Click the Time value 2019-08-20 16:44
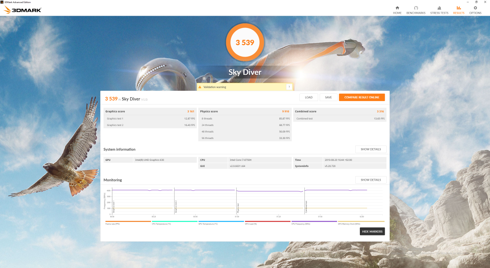 point(338,160)
